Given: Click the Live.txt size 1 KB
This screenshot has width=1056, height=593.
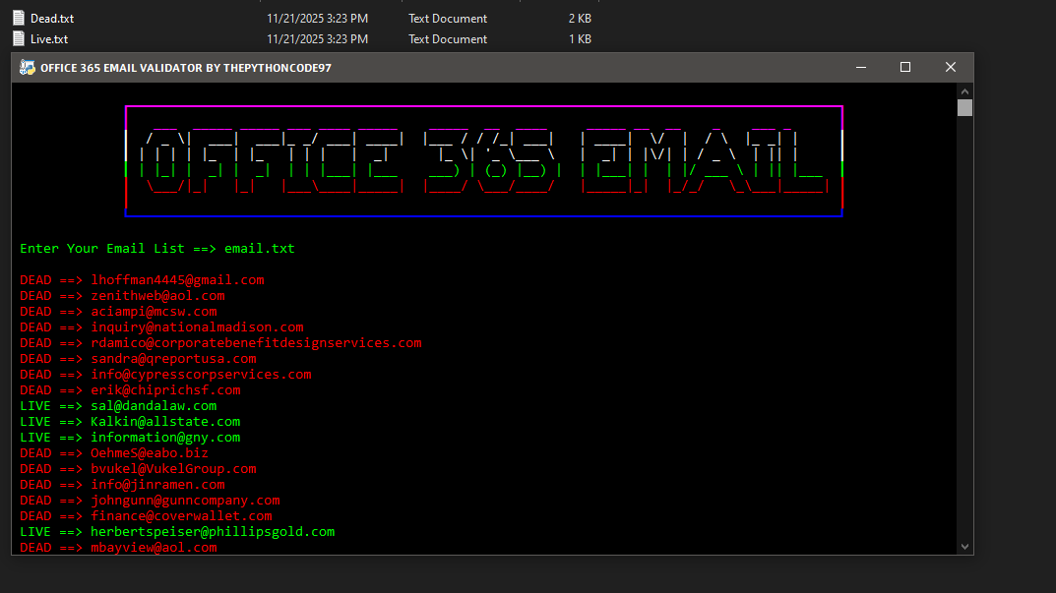Looking at the screenshot, I should point(580,39).
